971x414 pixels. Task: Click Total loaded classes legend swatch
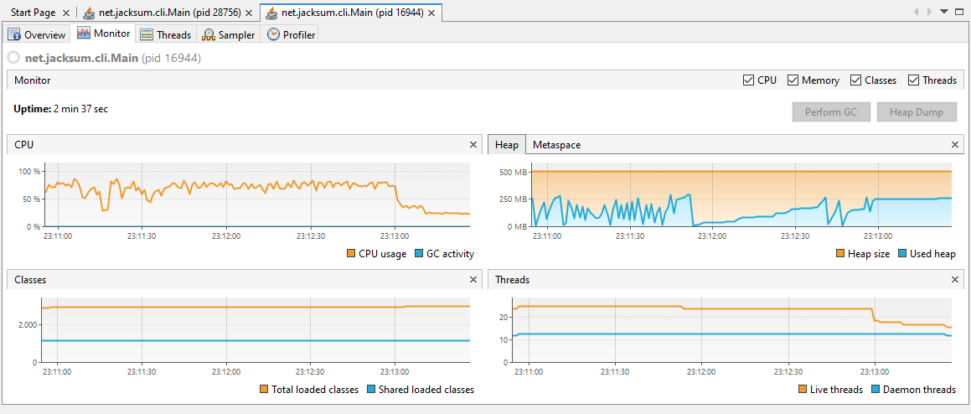click(264, 389)
